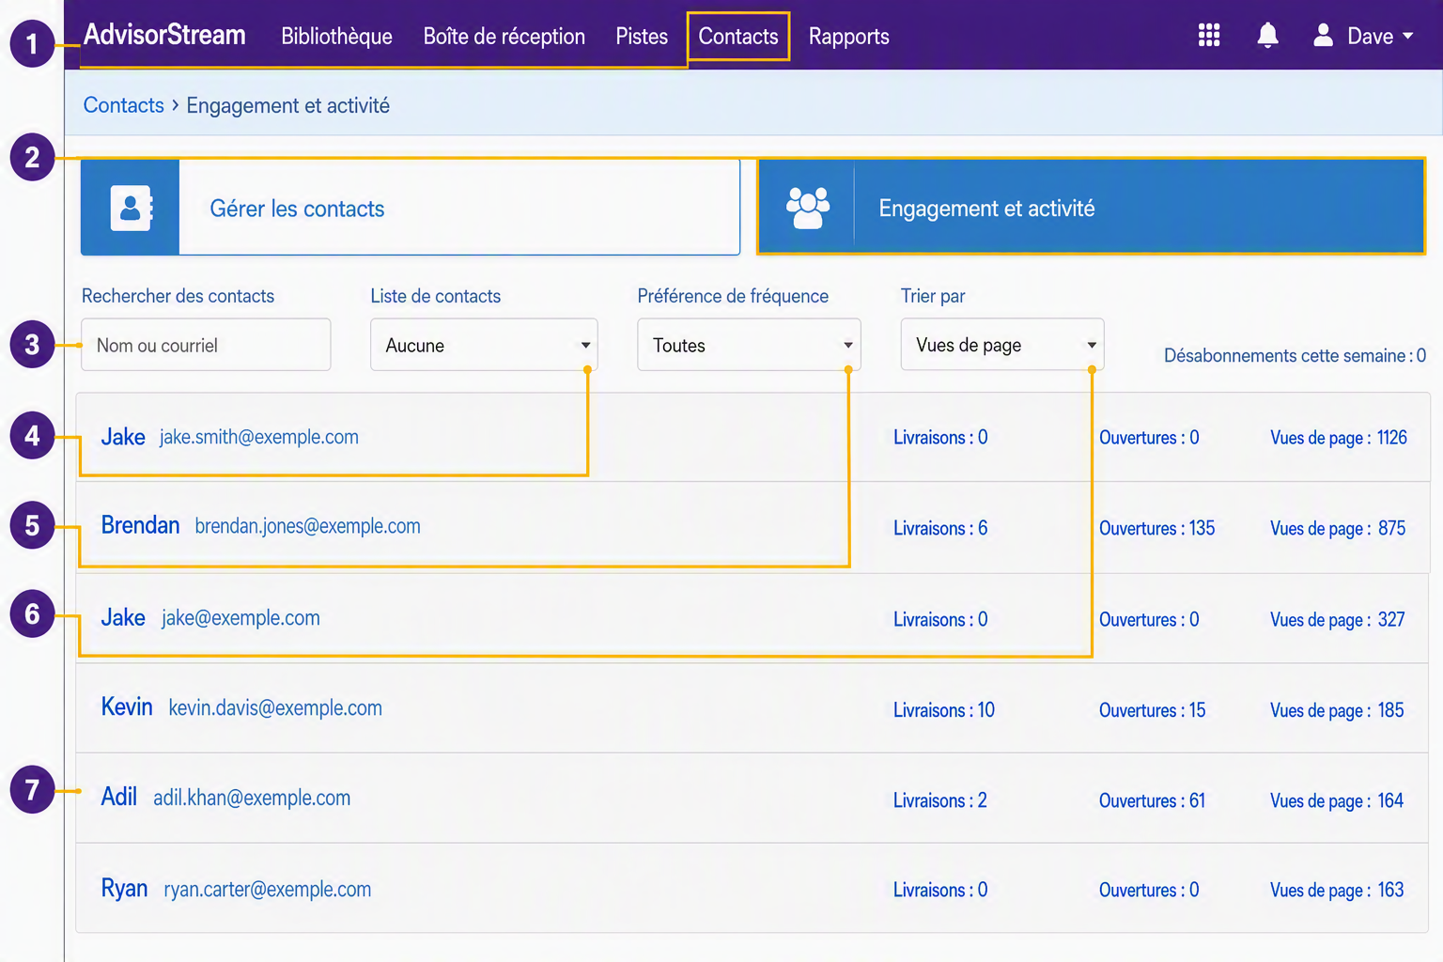The width and height of the screenshot is (1443, 962).
Task: Expand the Trier par dropdown
Action: pyautogui.click(x=1002, y=345)
